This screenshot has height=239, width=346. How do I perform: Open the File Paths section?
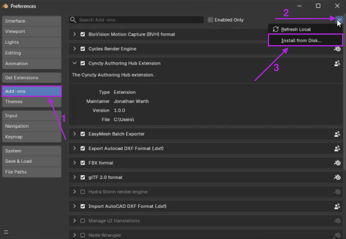32,172
